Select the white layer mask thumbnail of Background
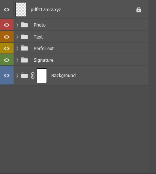The image size is (156, 174). click(x=42, y=76)
